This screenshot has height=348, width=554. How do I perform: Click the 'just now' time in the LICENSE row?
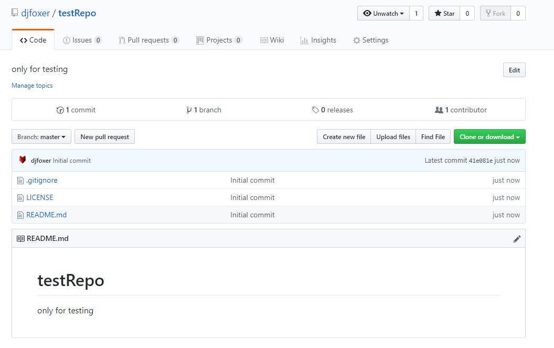506,198
